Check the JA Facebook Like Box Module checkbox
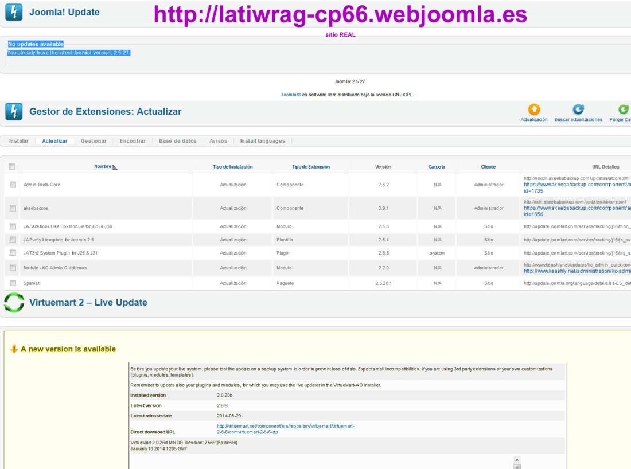 pos(13,226)
